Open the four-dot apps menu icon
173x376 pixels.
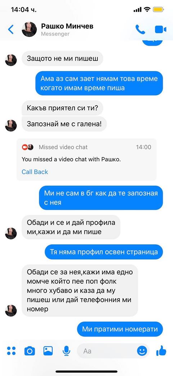[11, 351]
